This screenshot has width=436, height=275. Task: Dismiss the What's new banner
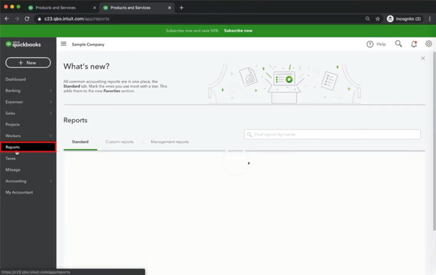423,58
